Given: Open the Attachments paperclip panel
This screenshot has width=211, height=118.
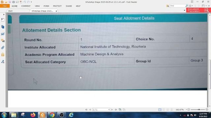Looking at the screenshot, I should pos(3,48).
